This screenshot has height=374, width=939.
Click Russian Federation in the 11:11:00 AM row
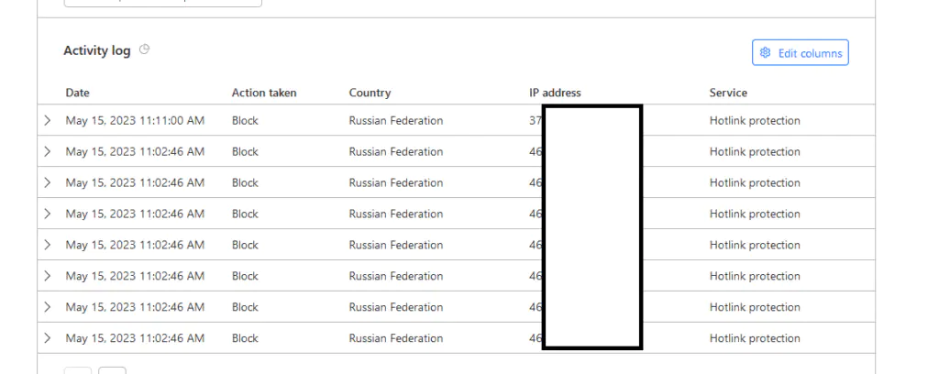[395, 120]
